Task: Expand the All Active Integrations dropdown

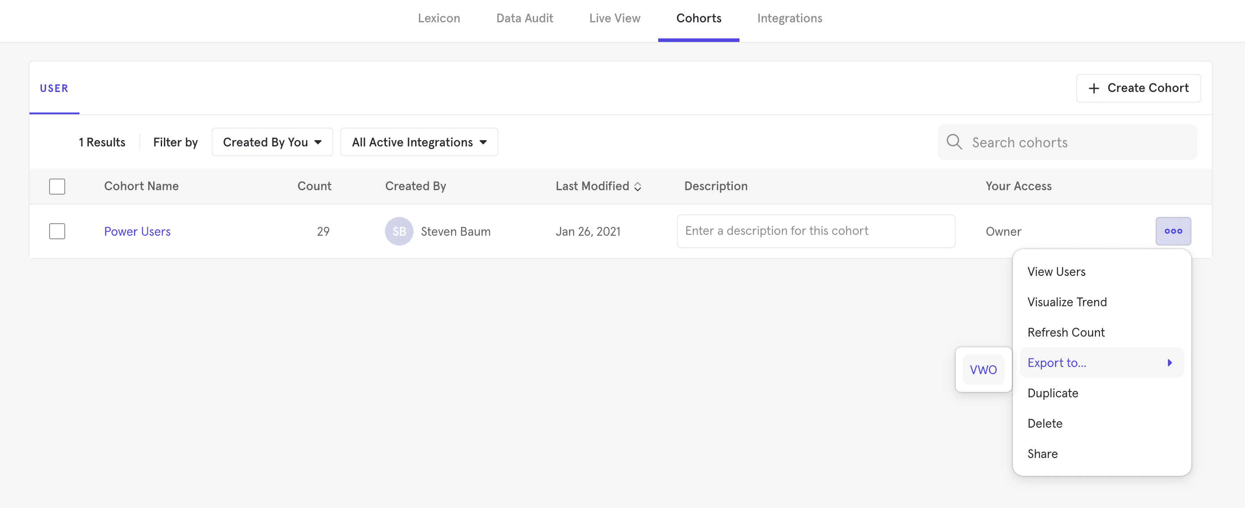Action: [x=418, y=142]
